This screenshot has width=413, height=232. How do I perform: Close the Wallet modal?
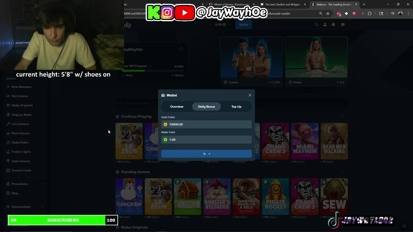coord(250,95)
